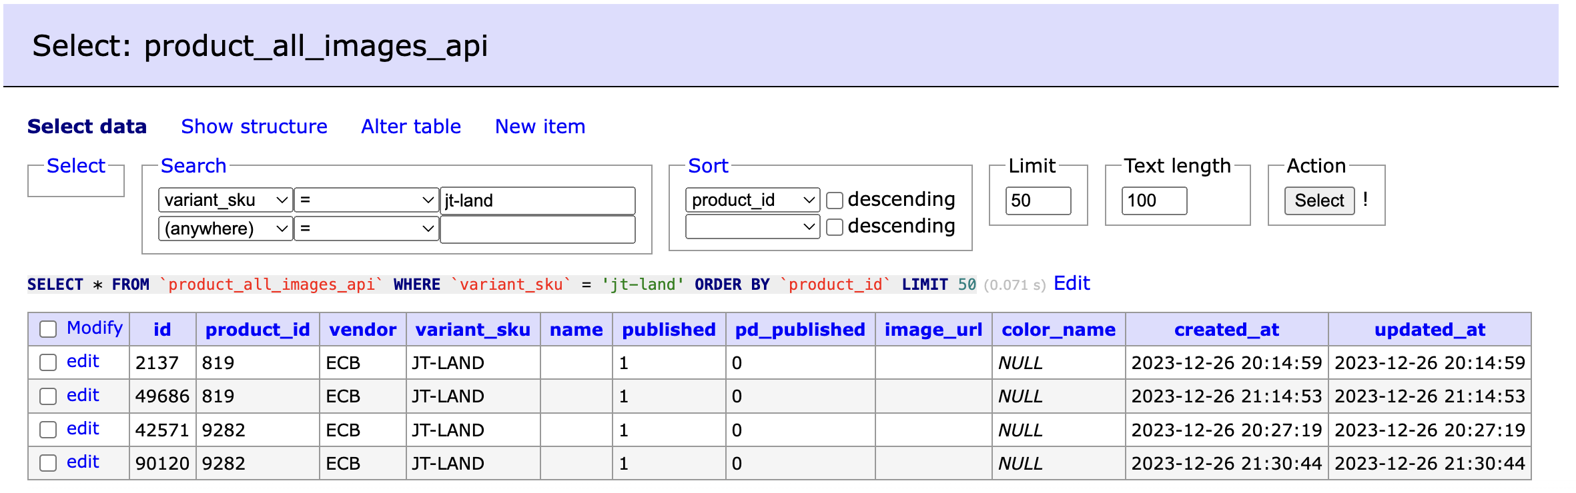Screen dimensions: 1576x493
Task: Open the Alter table link
Action: [410, 127]
